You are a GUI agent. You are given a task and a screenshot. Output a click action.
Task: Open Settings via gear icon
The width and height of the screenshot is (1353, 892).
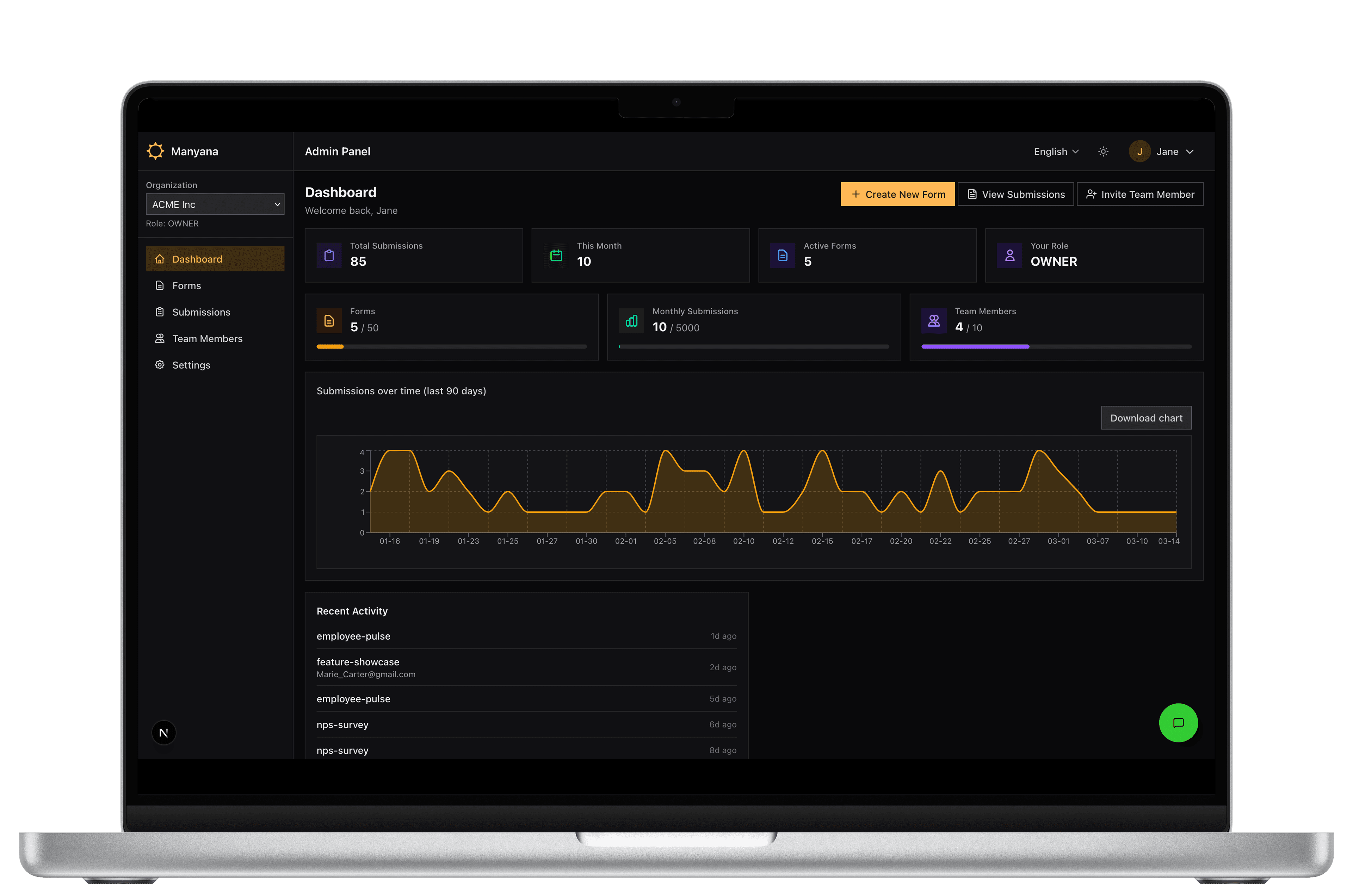160,365
